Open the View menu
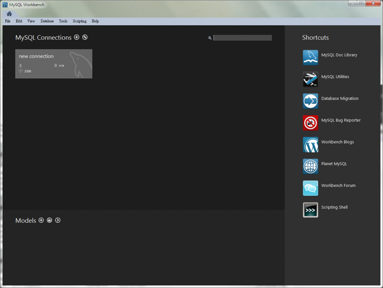The image size is (383, 288). pos(31,21)
